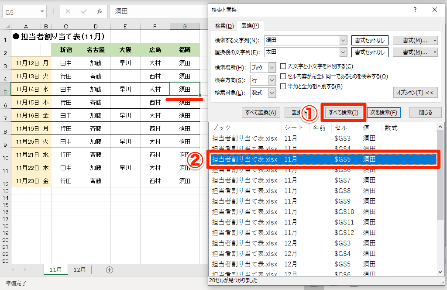
Task: Open 検索方向 dropdown showing 行
Action: click(x=272, y=80)
